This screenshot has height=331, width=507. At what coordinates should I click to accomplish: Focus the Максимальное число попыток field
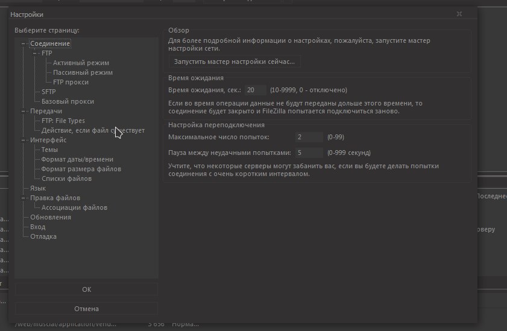[309, 137]
